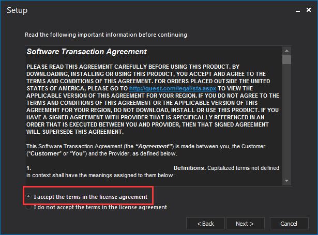Click the "Definitions." section heading text
The image size is (318, 235).
190,168
